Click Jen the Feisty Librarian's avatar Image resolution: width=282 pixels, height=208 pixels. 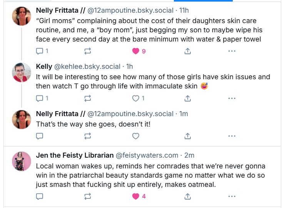[22, 161]
